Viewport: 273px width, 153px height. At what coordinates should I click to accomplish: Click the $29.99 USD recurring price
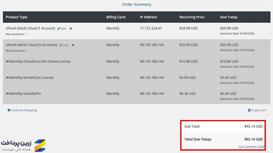tap(188, 28)
